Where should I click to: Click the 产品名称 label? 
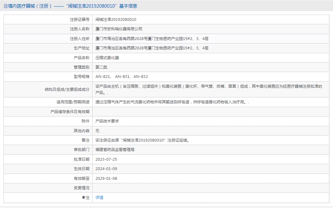(82, 58)
